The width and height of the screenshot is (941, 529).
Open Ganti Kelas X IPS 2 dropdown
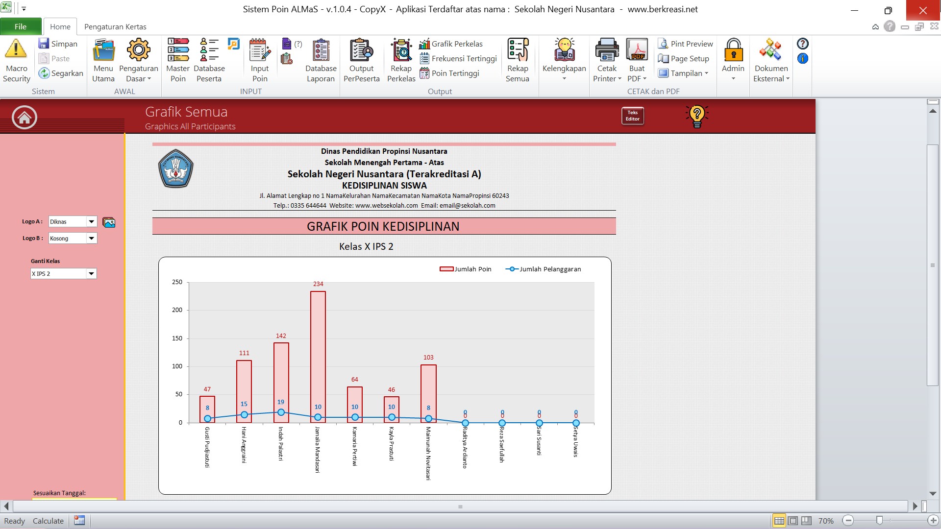click(91, 274)
